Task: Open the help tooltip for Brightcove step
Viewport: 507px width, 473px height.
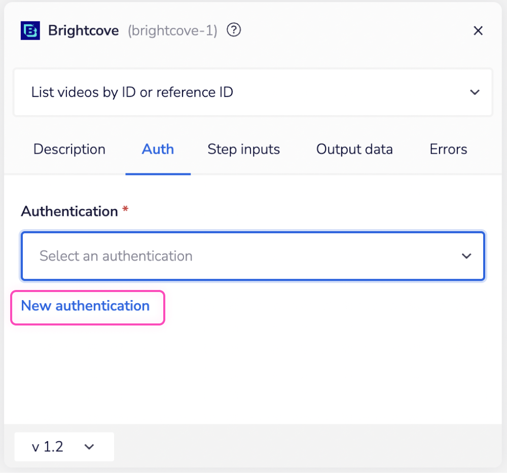Action: (x=234, y=30)
